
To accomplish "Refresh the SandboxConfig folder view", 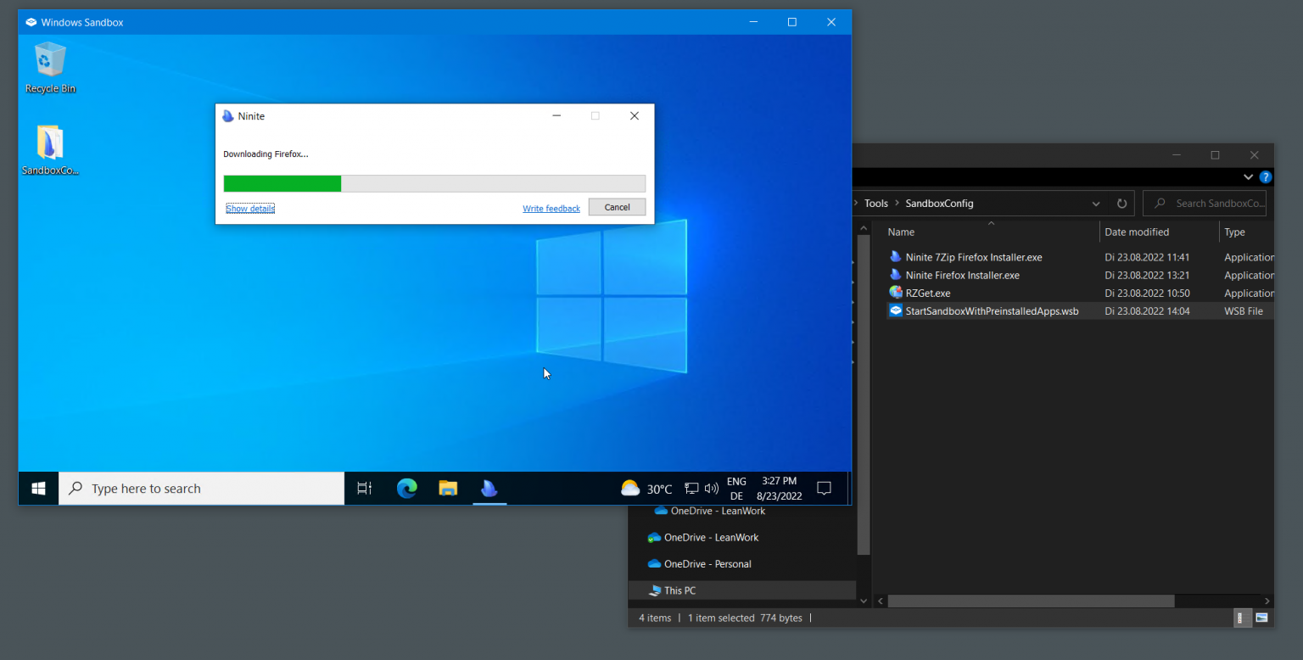I will 1121,204.
